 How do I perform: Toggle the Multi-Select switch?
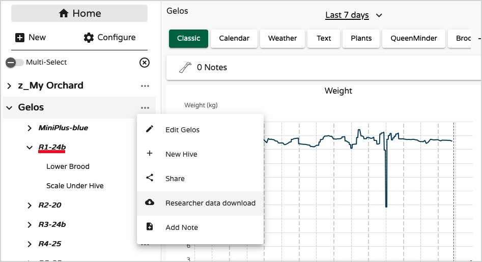tap(15, 63)
